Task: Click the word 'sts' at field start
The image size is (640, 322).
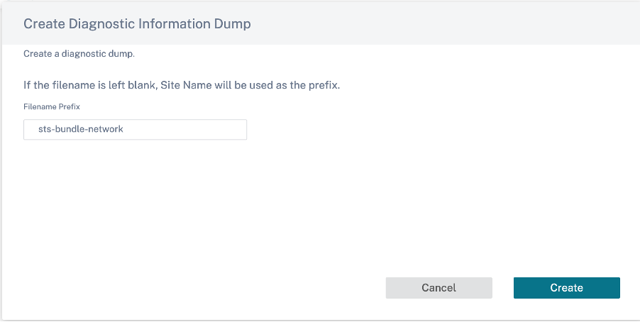Action: [44, 129]
